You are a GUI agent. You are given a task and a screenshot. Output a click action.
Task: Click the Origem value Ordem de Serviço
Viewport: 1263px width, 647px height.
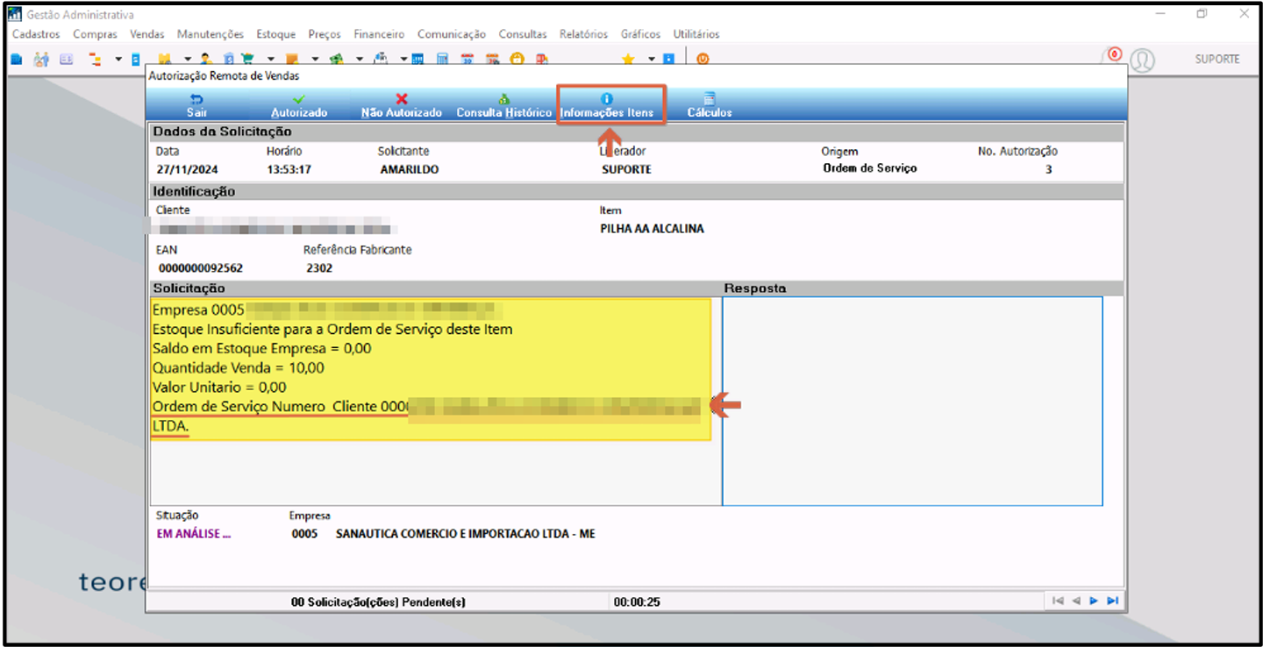tap(869, 167)
